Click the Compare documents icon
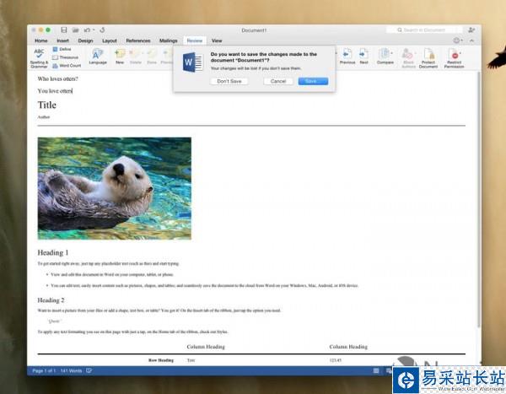Screen dimensions: 506x394 click(385, 56)
